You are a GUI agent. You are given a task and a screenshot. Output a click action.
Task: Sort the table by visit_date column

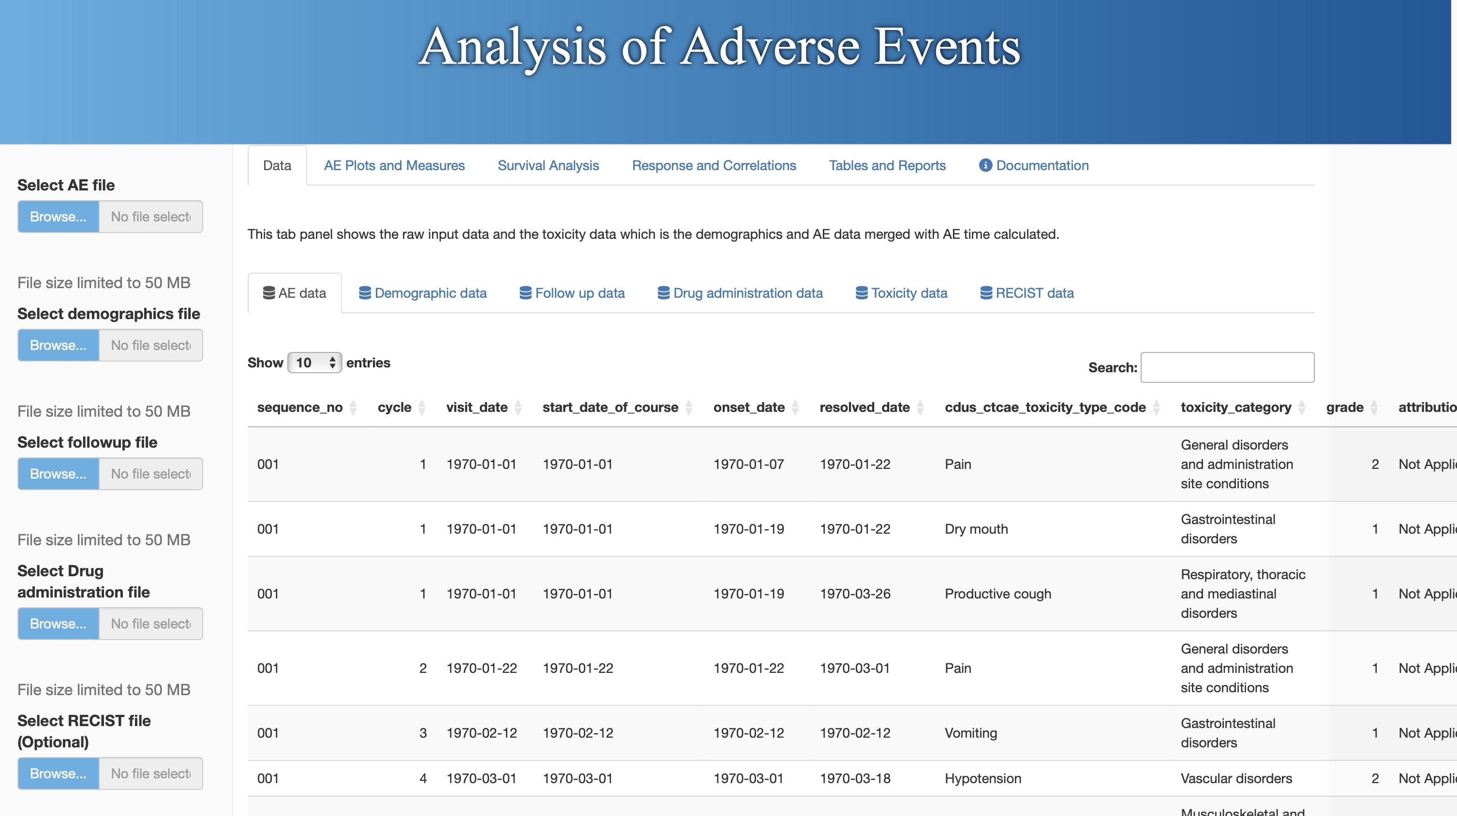[x=519, y=407]
